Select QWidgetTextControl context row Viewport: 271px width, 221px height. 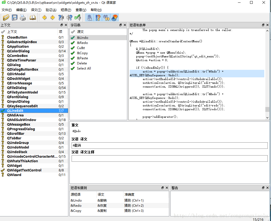pos(34,170)
